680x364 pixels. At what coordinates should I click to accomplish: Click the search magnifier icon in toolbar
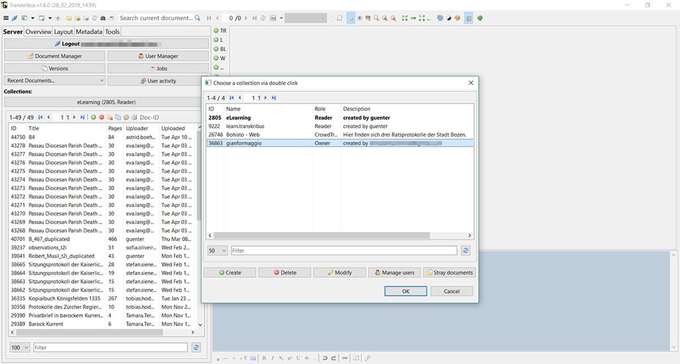[x=197, y=18]
